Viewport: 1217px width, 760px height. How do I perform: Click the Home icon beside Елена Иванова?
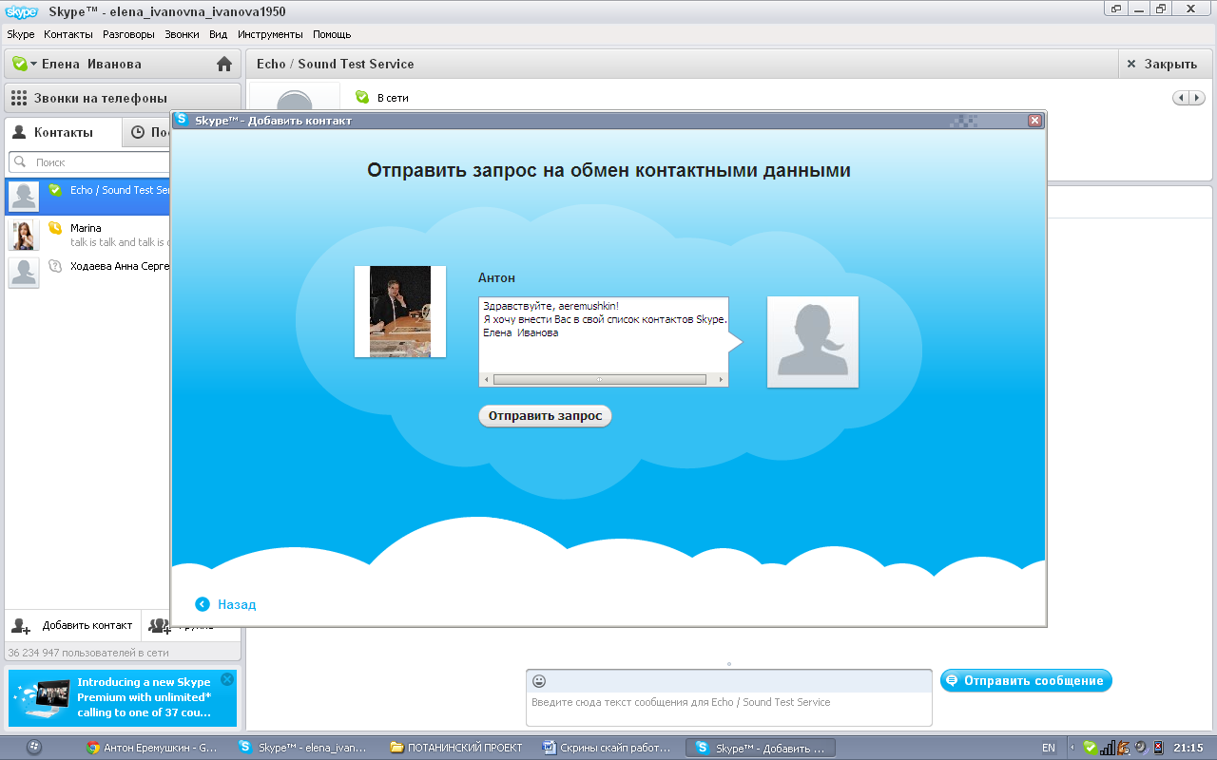(x=224, y=64)
